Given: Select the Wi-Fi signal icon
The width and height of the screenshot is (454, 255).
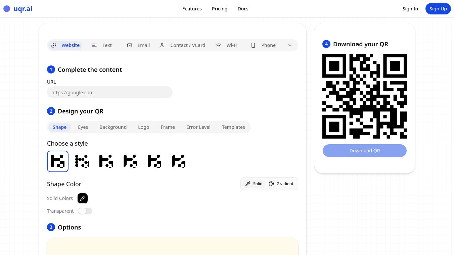Looking at the screenshot, I should tap(219, 45).
